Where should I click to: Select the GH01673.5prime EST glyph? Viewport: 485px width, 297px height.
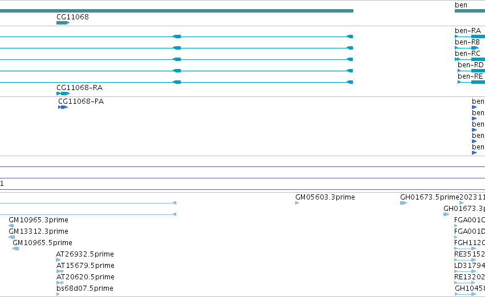pos(404,203)
